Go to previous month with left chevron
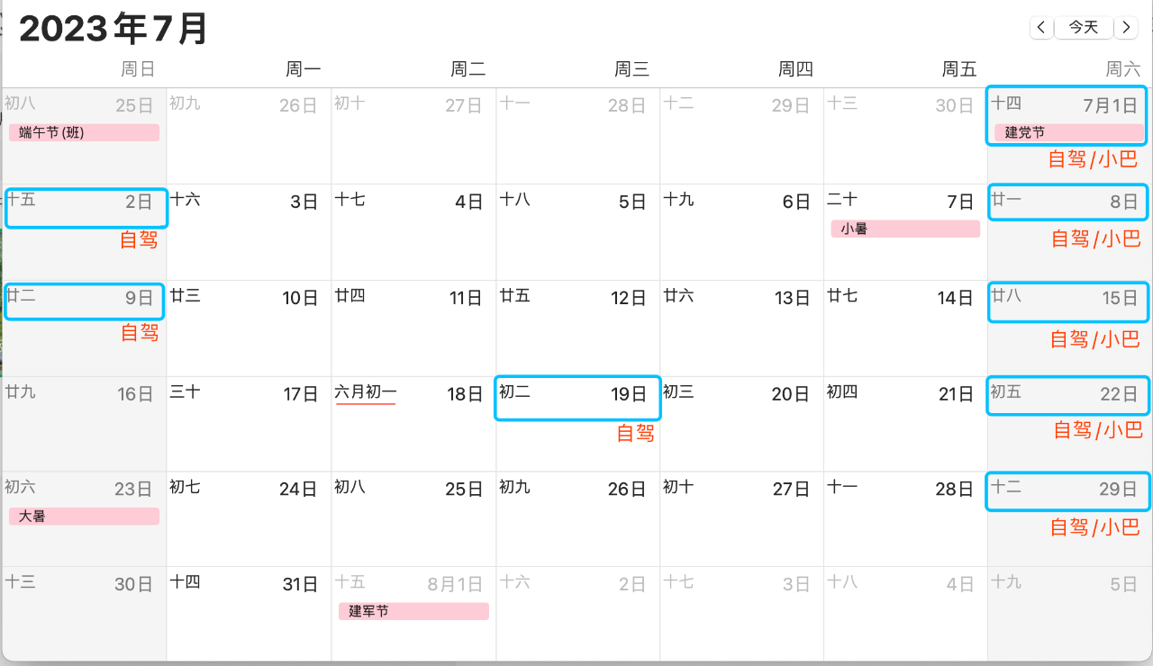Viewport: 1153px width, 666px height. point(1041,28)
